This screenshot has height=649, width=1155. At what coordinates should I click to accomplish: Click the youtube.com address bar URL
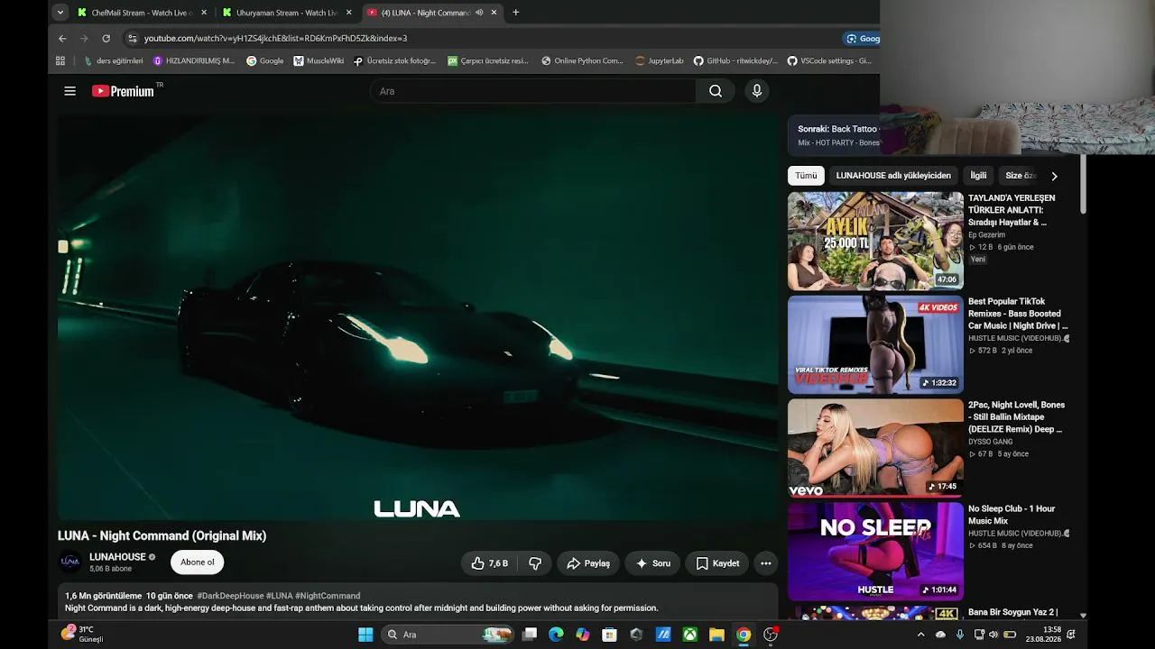[276, 39]
